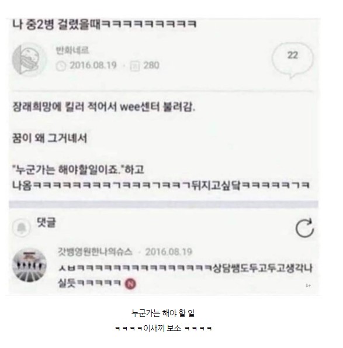Screen dimensions: 343x348
Task: Open author nickname 반희네르
Action: pyautogui.click(x=72, y=50)
